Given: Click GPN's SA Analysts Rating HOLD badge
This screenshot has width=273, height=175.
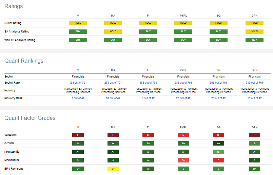Looking at the screenshot, I should (254, 31).
